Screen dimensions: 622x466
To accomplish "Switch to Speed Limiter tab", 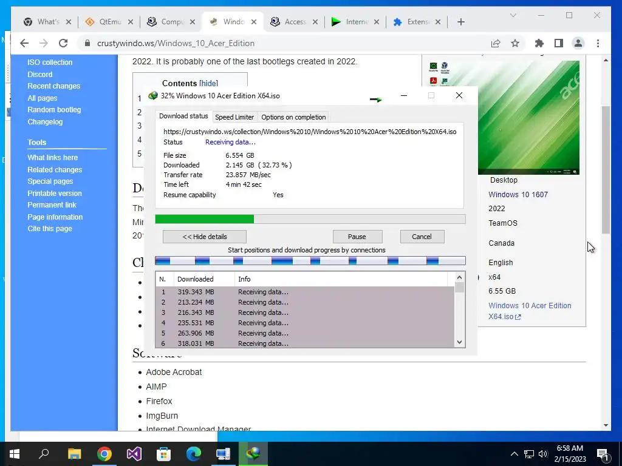I will [234, 117].
